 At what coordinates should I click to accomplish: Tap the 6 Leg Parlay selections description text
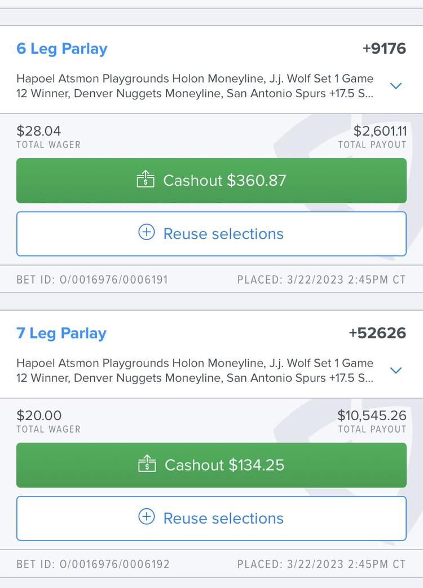[x=195, y=86]
